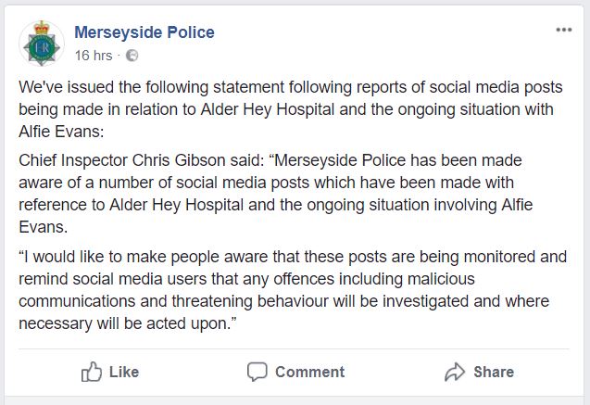Click the Comment speech bubble icon
The height and width of the screenshot is (405, 590).
click(257, 372)
